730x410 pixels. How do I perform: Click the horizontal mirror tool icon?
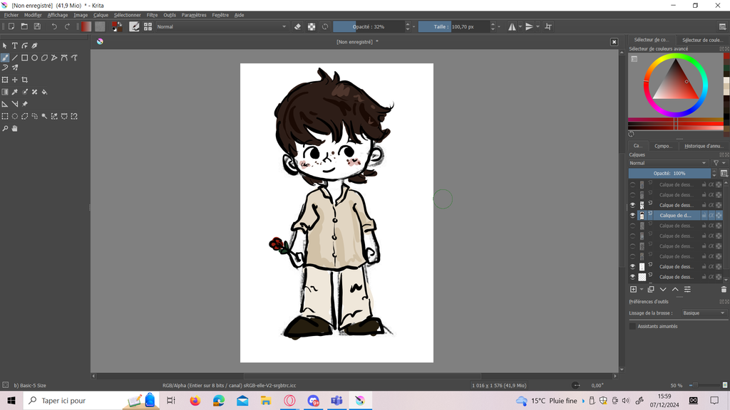(512, 26)
